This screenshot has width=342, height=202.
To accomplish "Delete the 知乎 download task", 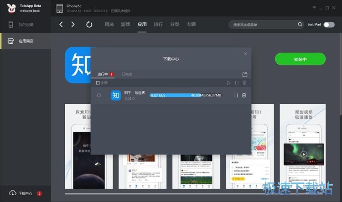I will pos(244,96).
